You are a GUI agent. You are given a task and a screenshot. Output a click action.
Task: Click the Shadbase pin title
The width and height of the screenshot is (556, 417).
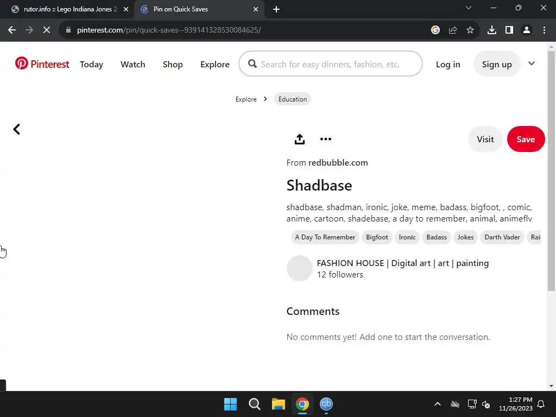click(319, 186)
